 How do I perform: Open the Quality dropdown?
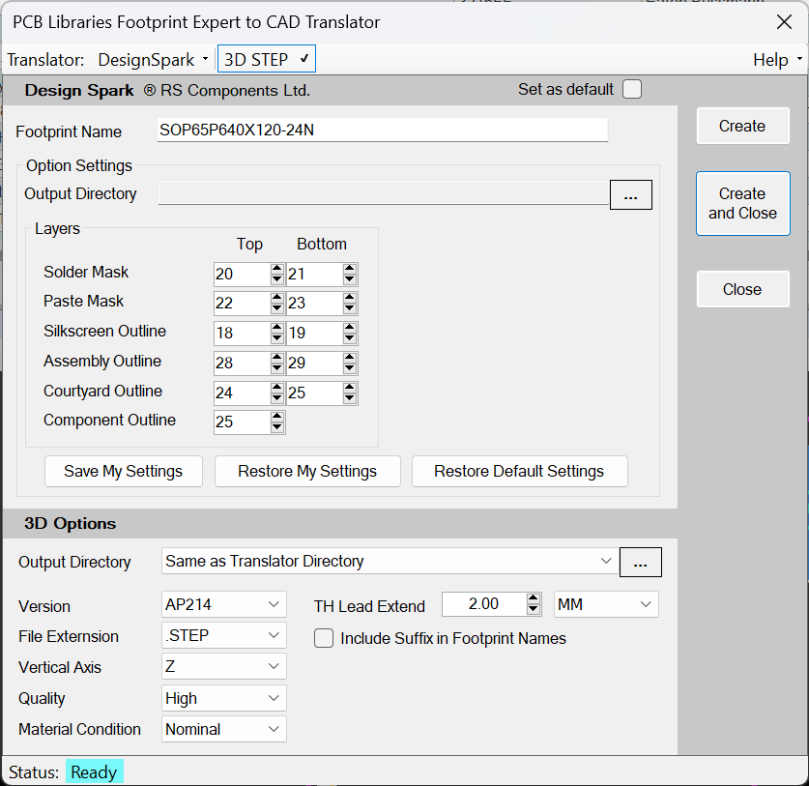224,698
